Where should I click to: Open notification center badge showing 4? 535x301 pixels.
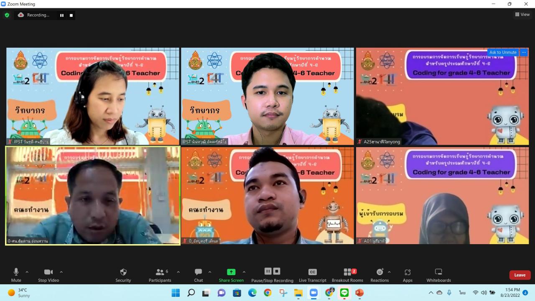pyautogui.click(x=525, y=293)
